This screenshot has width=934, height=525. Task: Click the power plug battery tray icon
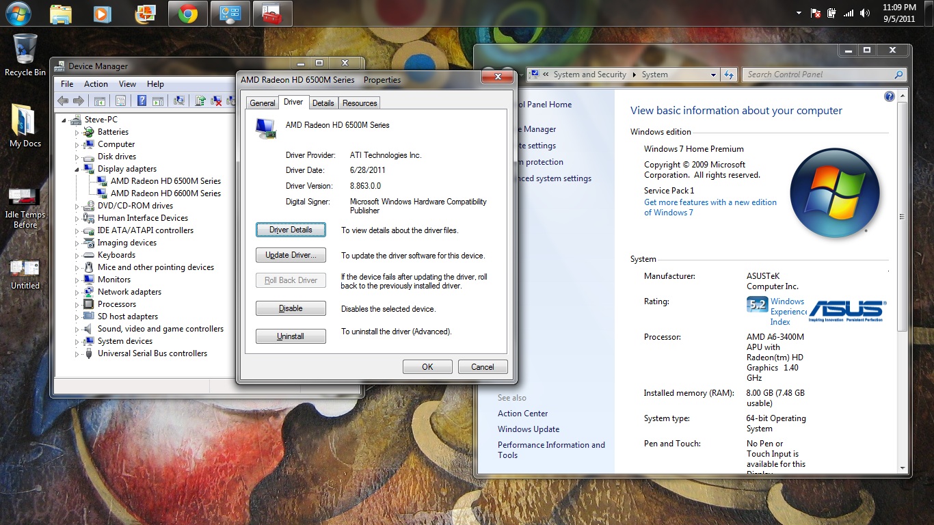(832, 13)
